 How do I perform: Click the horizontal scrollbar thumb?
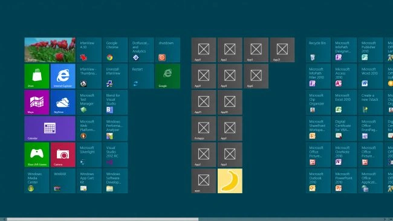click(103, 219)
